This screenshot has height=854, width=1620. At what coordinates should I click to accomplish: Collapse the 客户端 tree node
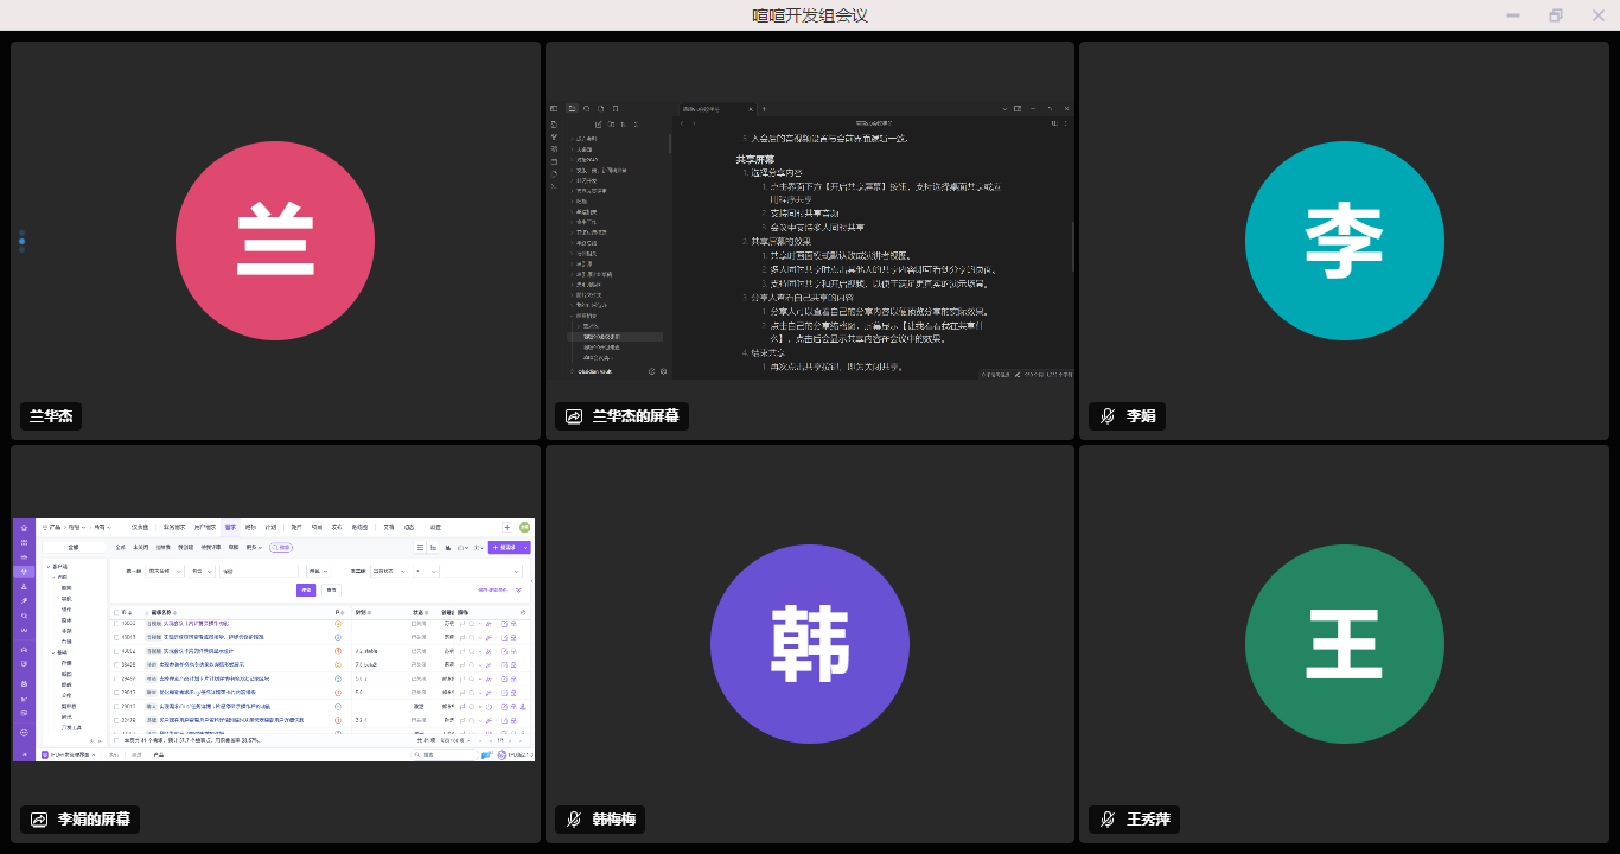click(49, 566)
